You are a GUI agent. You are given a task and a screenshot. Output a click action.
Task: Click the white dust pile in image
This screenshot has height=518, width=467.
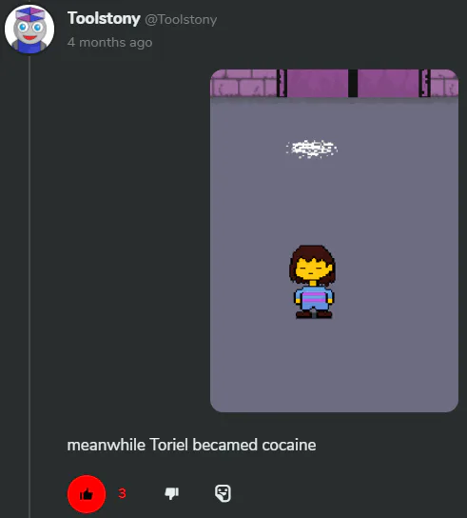(x=312, y=149)
